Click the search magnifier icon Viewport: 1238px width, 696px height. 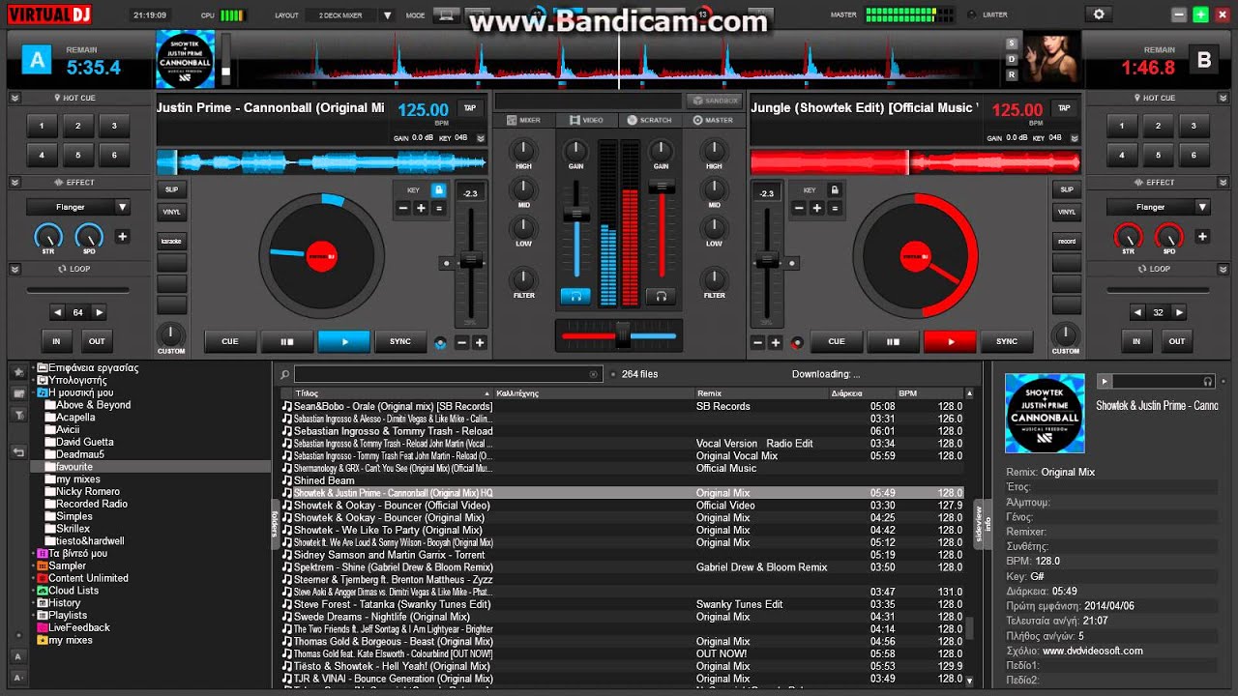285,374
